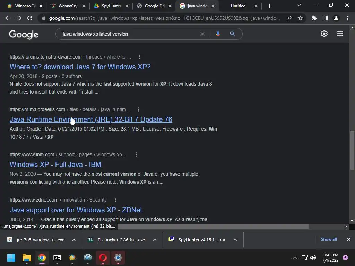Close the java windows search tab

point(213,6)
